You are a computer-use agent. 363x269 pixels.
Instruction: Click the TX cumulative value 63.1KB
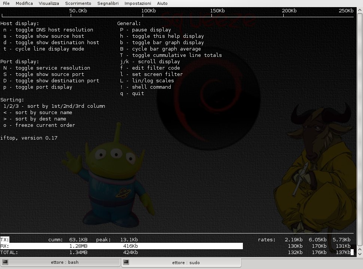(x=78, y=239)
